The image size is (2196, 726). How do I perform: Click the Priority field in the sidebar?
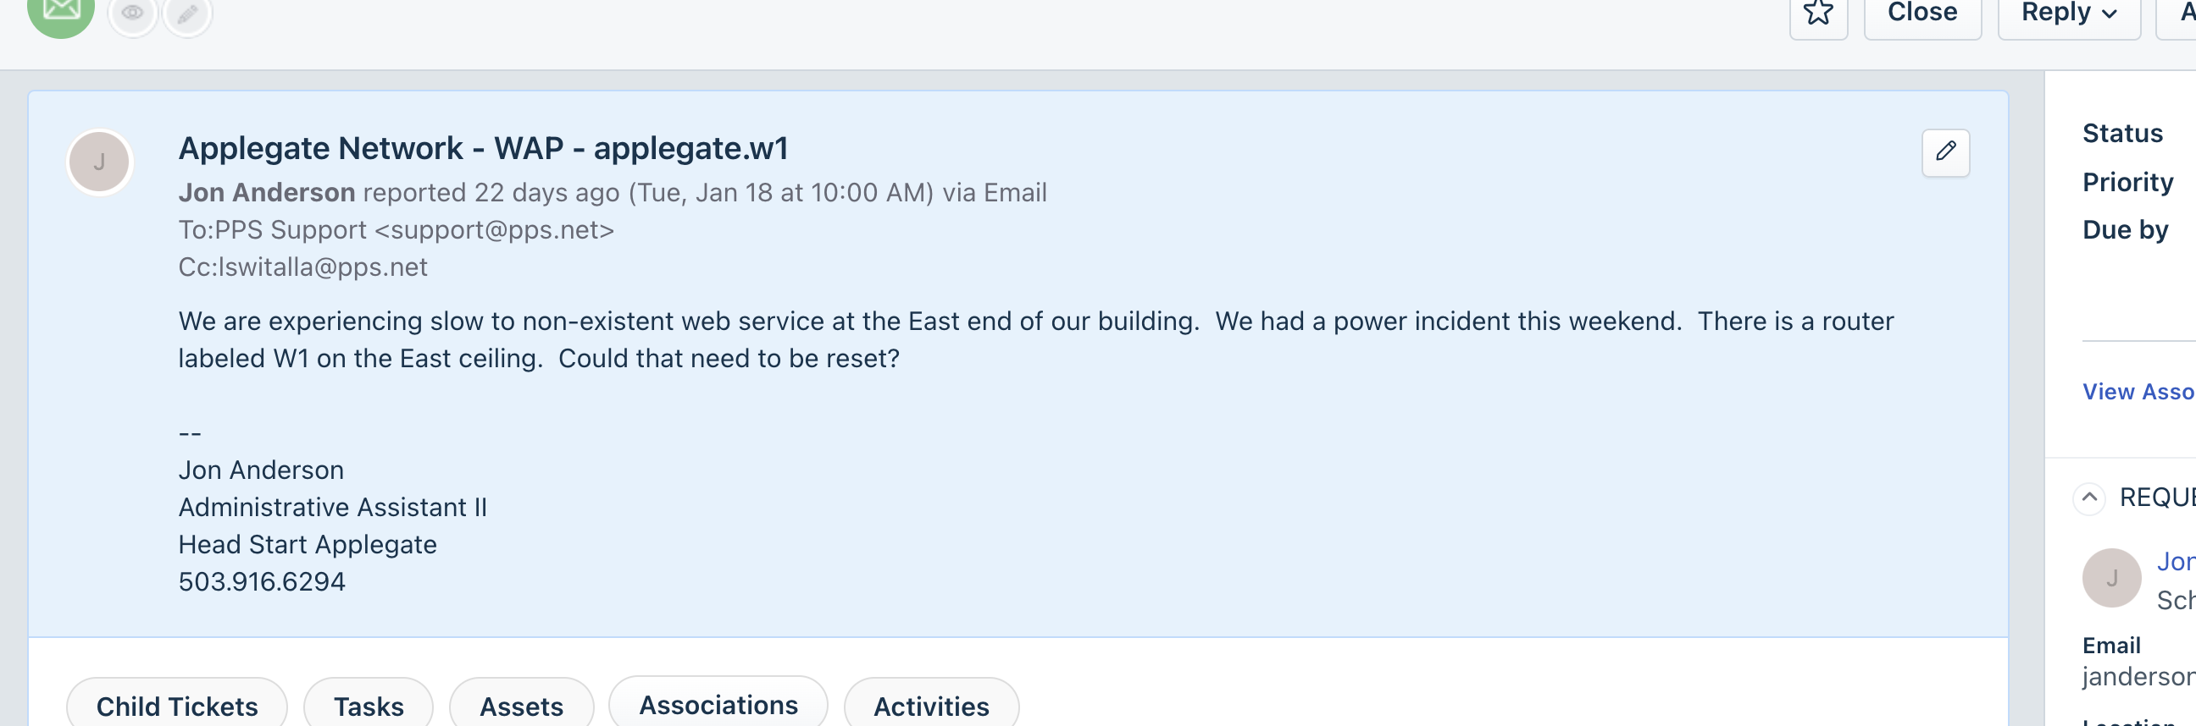[x=2127, y=182]
